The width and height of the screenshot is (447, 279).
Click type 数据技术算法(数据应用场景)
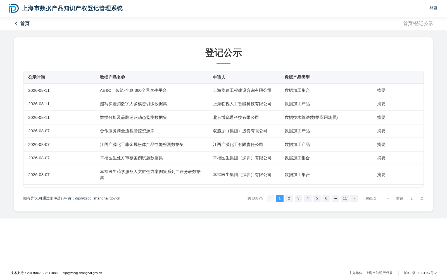(x=311, y=117)
